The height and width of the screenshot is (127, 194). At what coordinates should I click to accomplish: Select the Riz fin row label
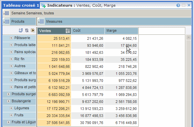(19, 59)
